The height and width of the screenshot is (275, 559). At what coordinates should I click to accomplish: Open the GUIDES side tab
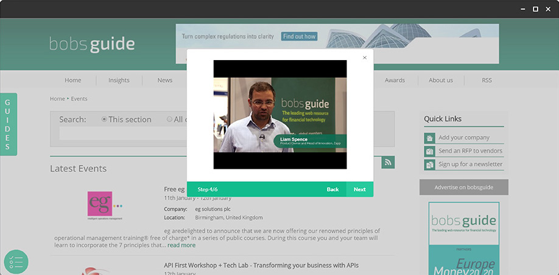click(x=8, y=124)
